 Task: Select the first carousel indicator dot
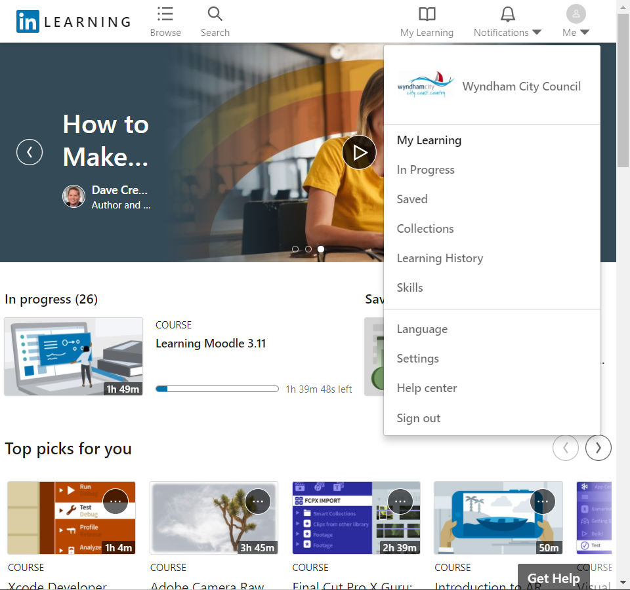tap(295, 249)
